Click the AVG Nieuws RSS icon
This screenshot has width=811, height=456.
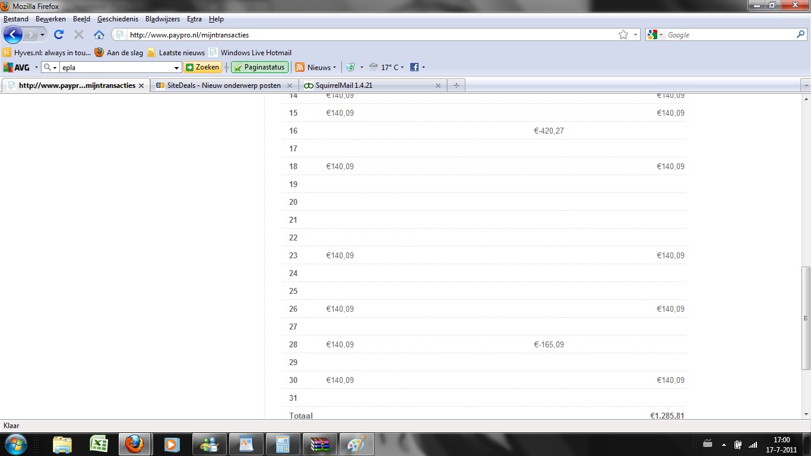coord(300,67)
